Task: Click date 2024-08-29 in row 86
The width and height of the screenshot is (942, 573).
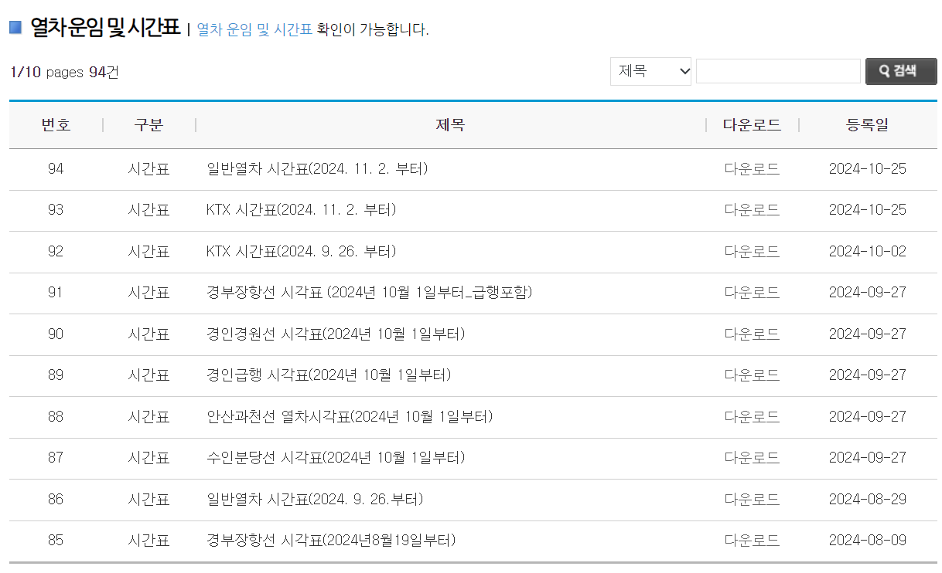Action: pos(867,499)
